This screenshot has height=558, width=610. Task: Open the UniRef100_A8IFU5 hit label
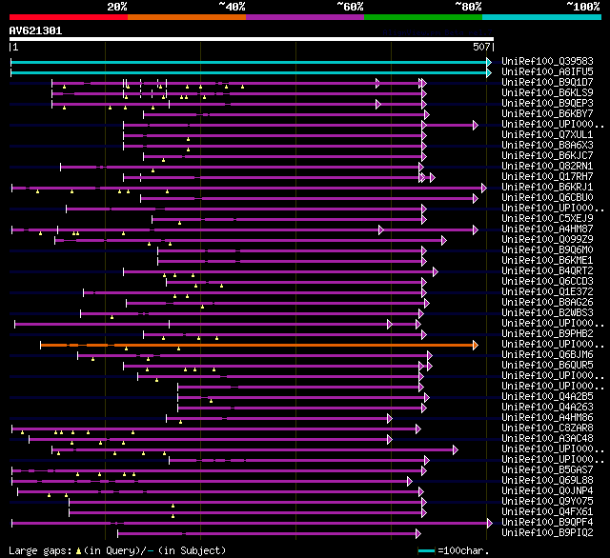tap(547, 71)
